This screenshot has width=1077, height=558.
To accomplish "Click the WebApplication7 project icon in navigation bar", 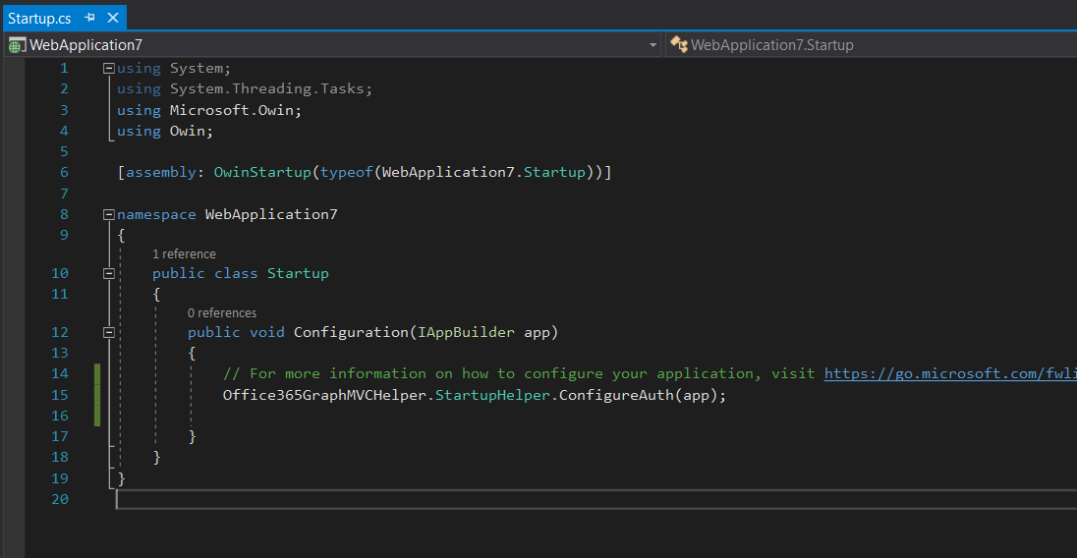I will (x=17, y=45).
